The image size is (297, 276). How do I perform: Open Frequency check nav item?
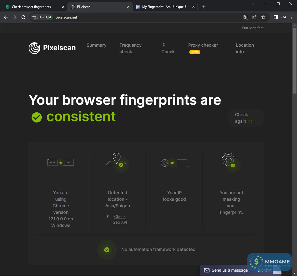(131, 48)
